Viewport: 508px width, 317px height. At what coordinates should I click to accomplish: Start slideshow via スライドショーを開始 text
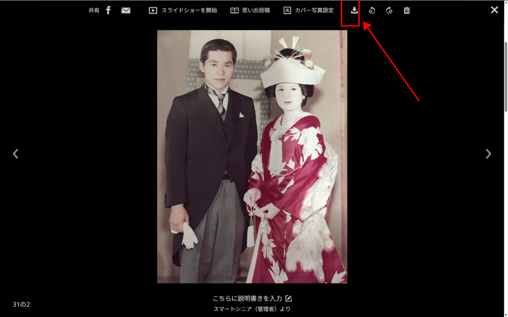tap(189, 10)
